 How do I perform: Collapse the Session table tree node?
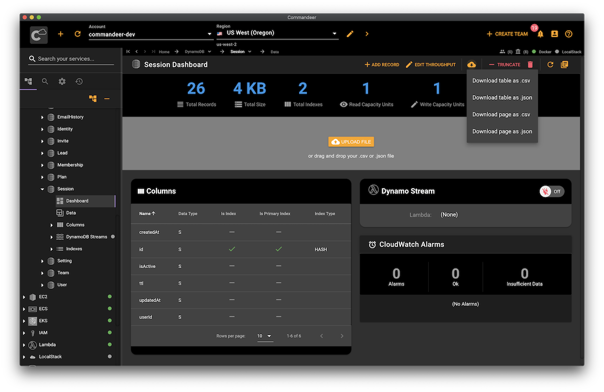(x=42, y=189)
